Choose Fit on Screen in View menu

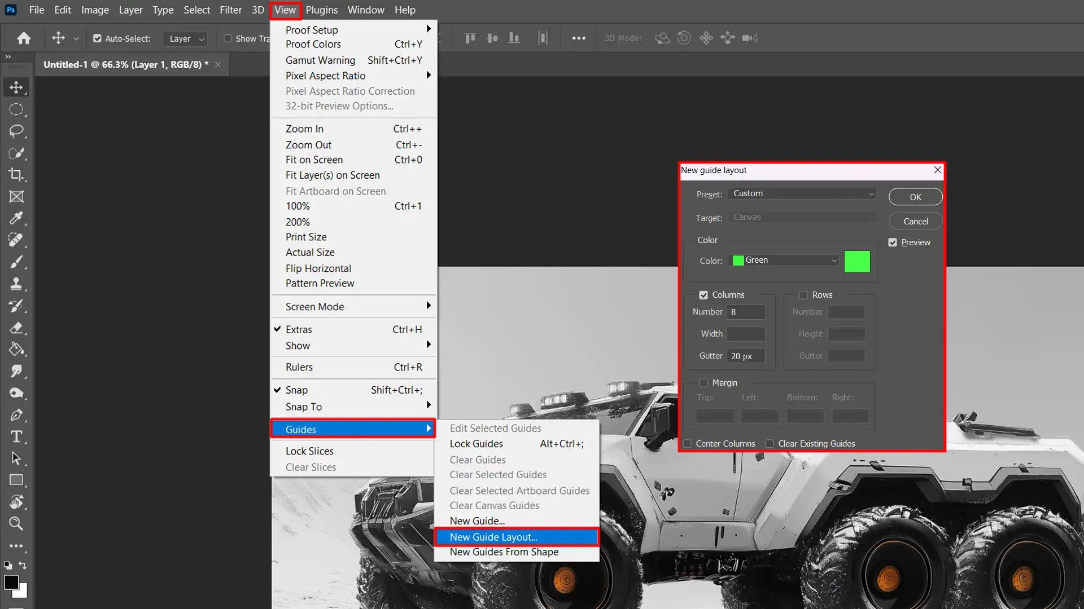[x=353, y=160]
